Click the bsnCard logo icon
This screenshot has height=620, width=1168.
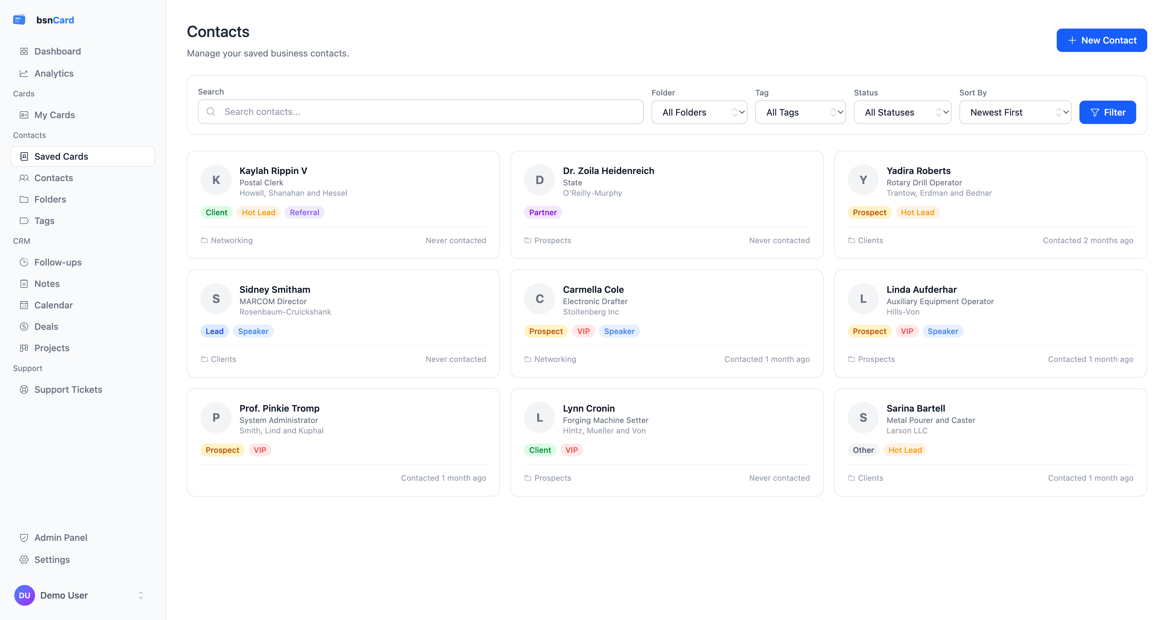[x=19, y=19]
